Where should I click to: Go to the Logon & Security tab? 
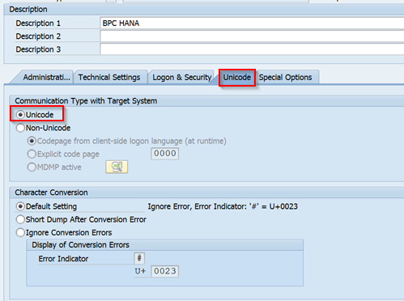[182, 78]
